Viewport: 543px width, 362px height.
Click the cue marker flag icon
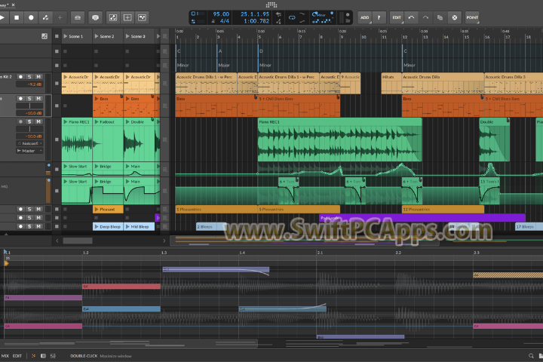[379, 17]
